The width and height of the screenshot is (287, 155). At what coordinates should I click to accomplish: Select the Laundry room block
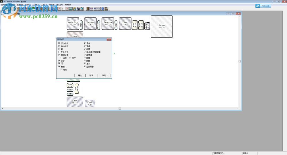point(147,26)
